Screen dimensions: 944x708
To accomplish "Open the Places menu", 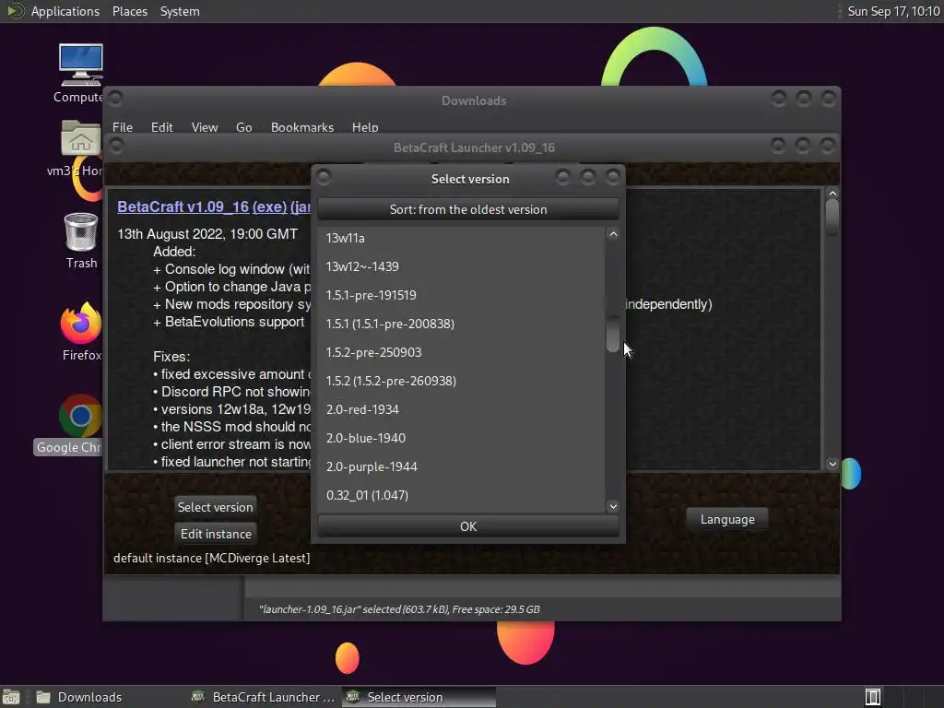I will pyautogui.click(x=129, y=11).
